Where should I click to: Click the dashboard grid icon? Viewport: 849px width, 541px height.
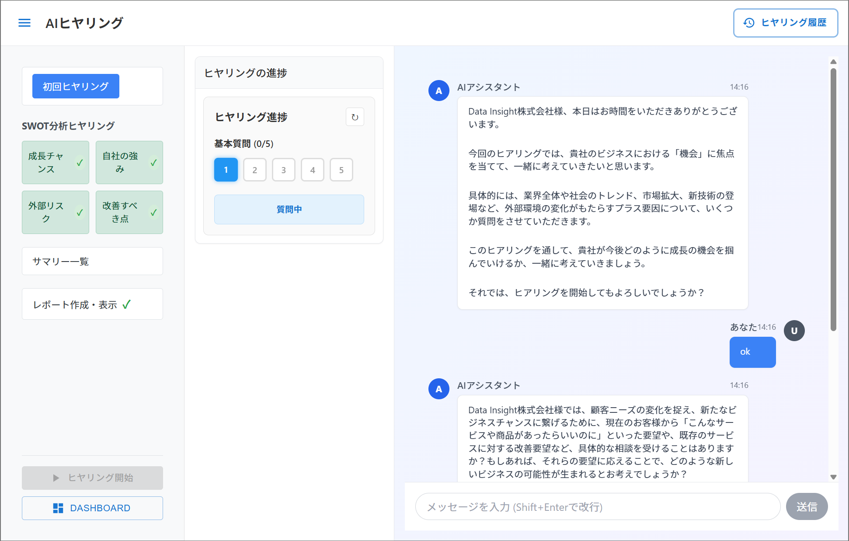point(58,508)
